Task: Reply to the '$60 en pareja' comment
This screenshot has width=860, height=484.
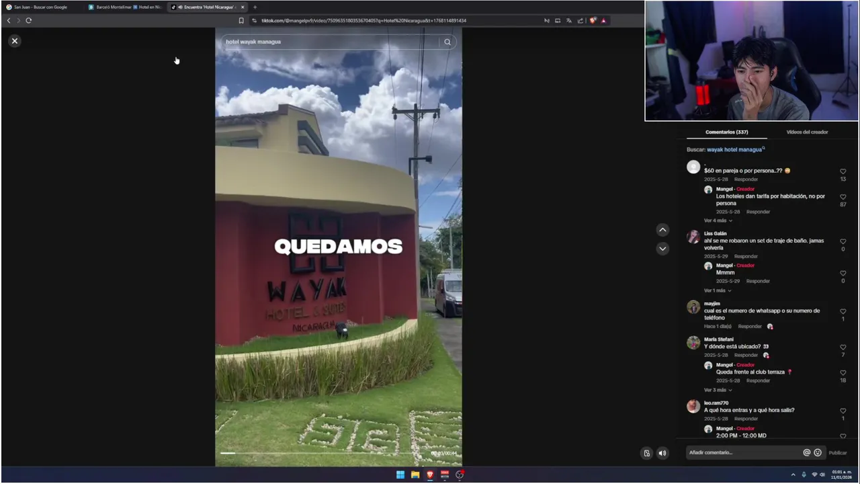Action: click(x=746, y=179)
